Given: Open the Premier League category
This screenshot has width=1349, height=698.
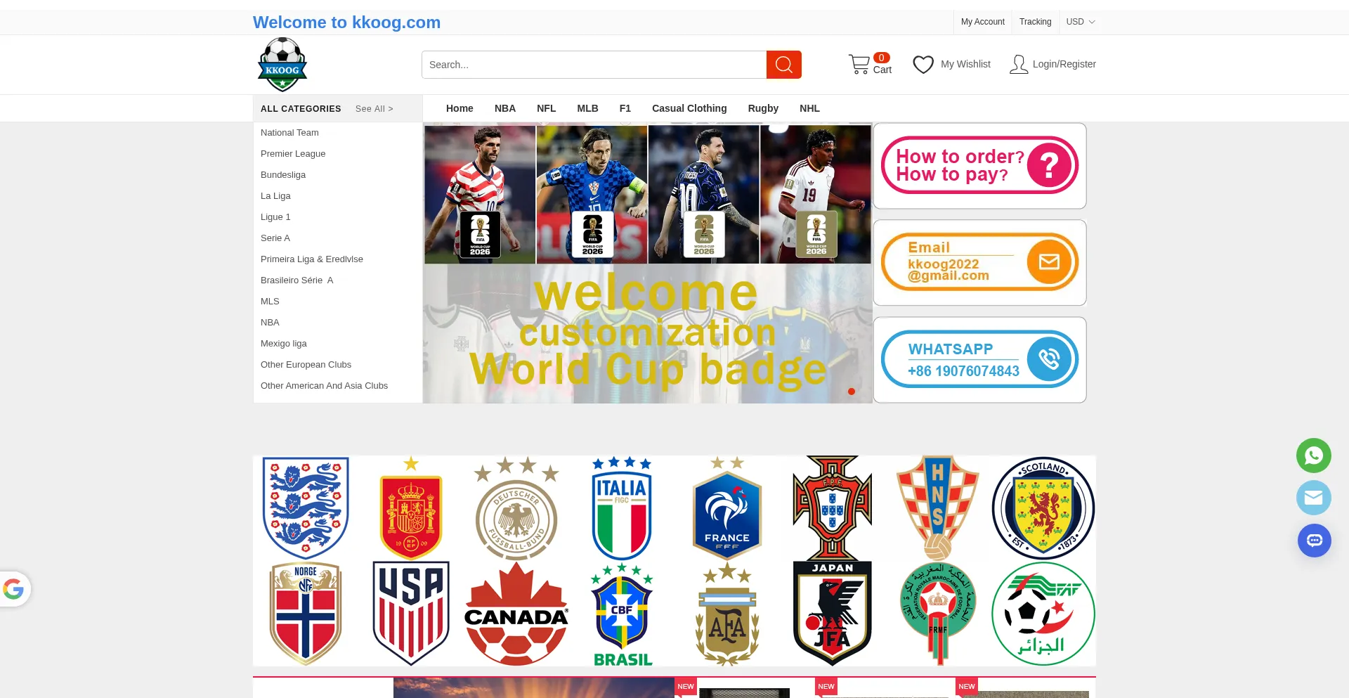Looking at the screenshot, I should tap(293, 154).
